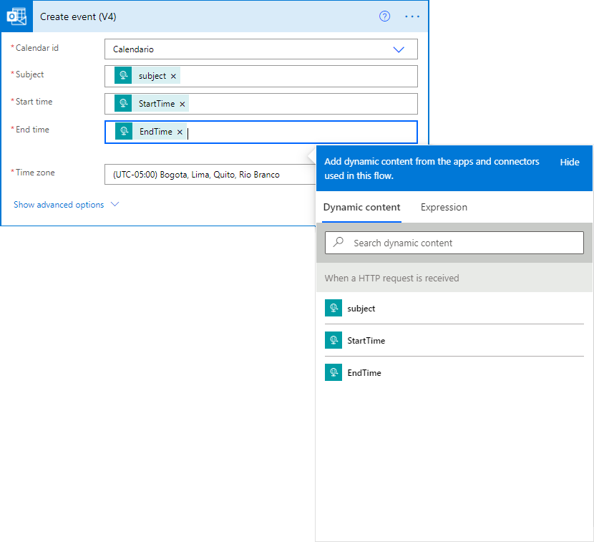Screen dimensions: 594x542
Task: Select EndTime in dynamic content list
Action: tap(454, 372)
